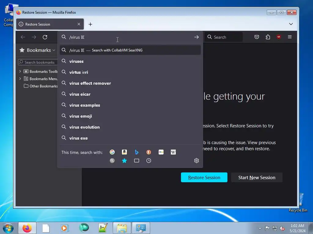Click the Go arrow in the address bar
The height and width of the screenshot is (234, 313).
click(x=197, y=37)
